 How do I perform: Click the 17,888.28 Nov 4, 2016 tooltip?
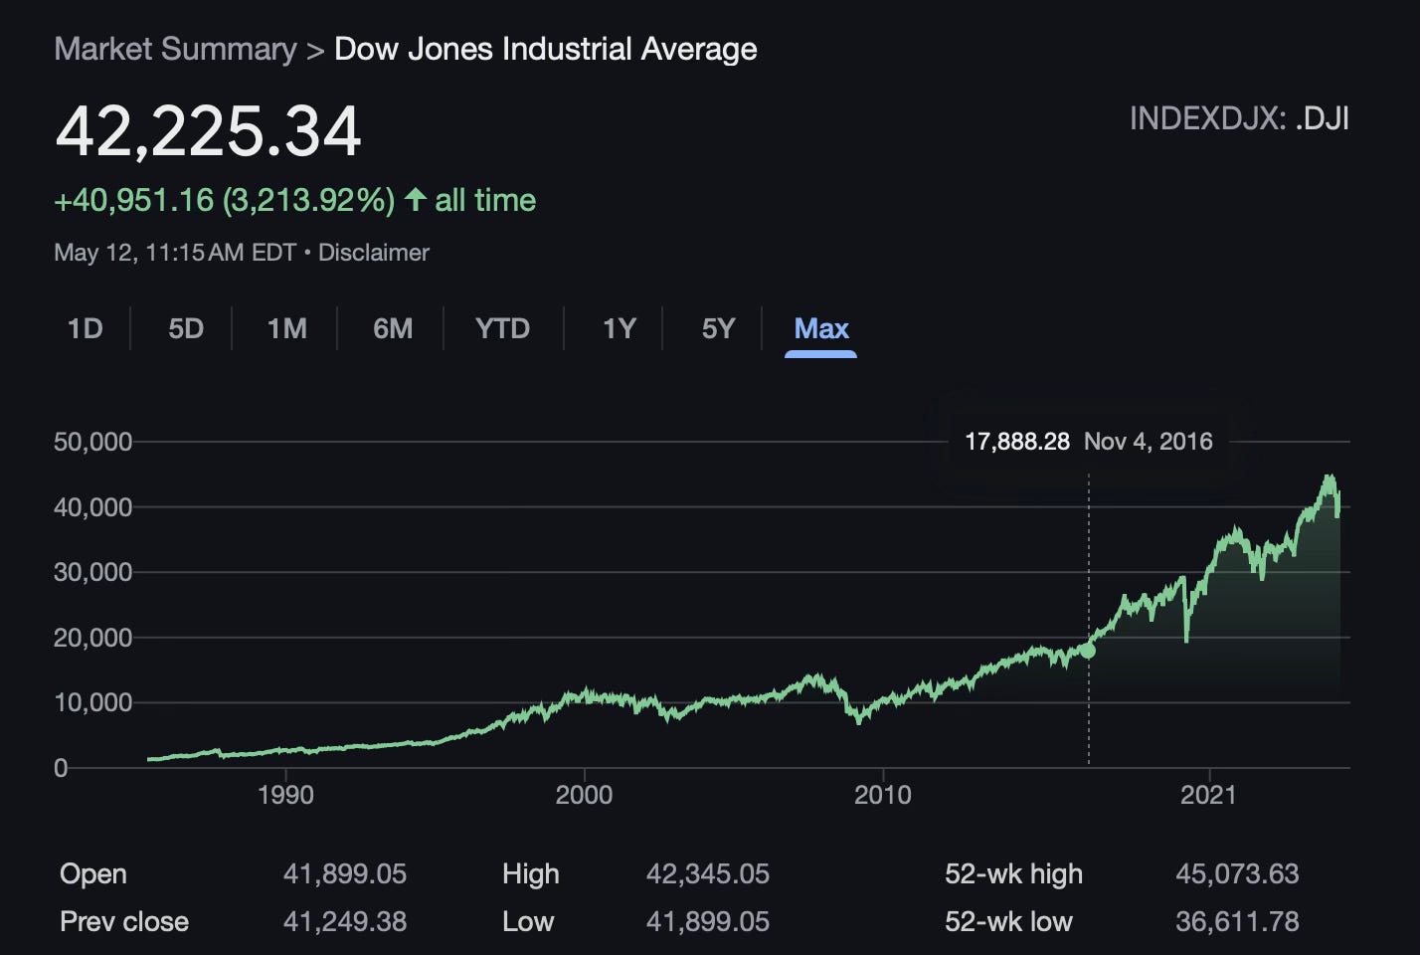tap(1089, 441)
